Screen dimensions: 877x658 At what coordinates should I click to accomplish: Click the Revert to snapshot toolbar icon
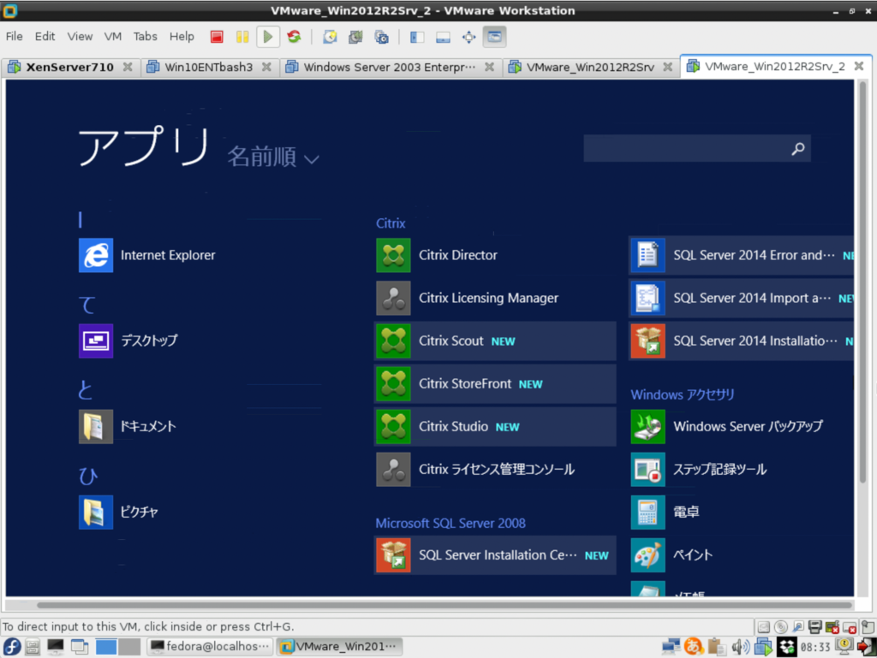pos(355,37)
